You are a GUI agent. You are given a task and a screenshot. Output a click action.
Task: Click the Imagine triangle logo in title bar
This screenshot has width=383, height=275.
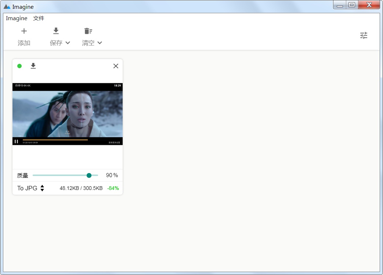6,6
